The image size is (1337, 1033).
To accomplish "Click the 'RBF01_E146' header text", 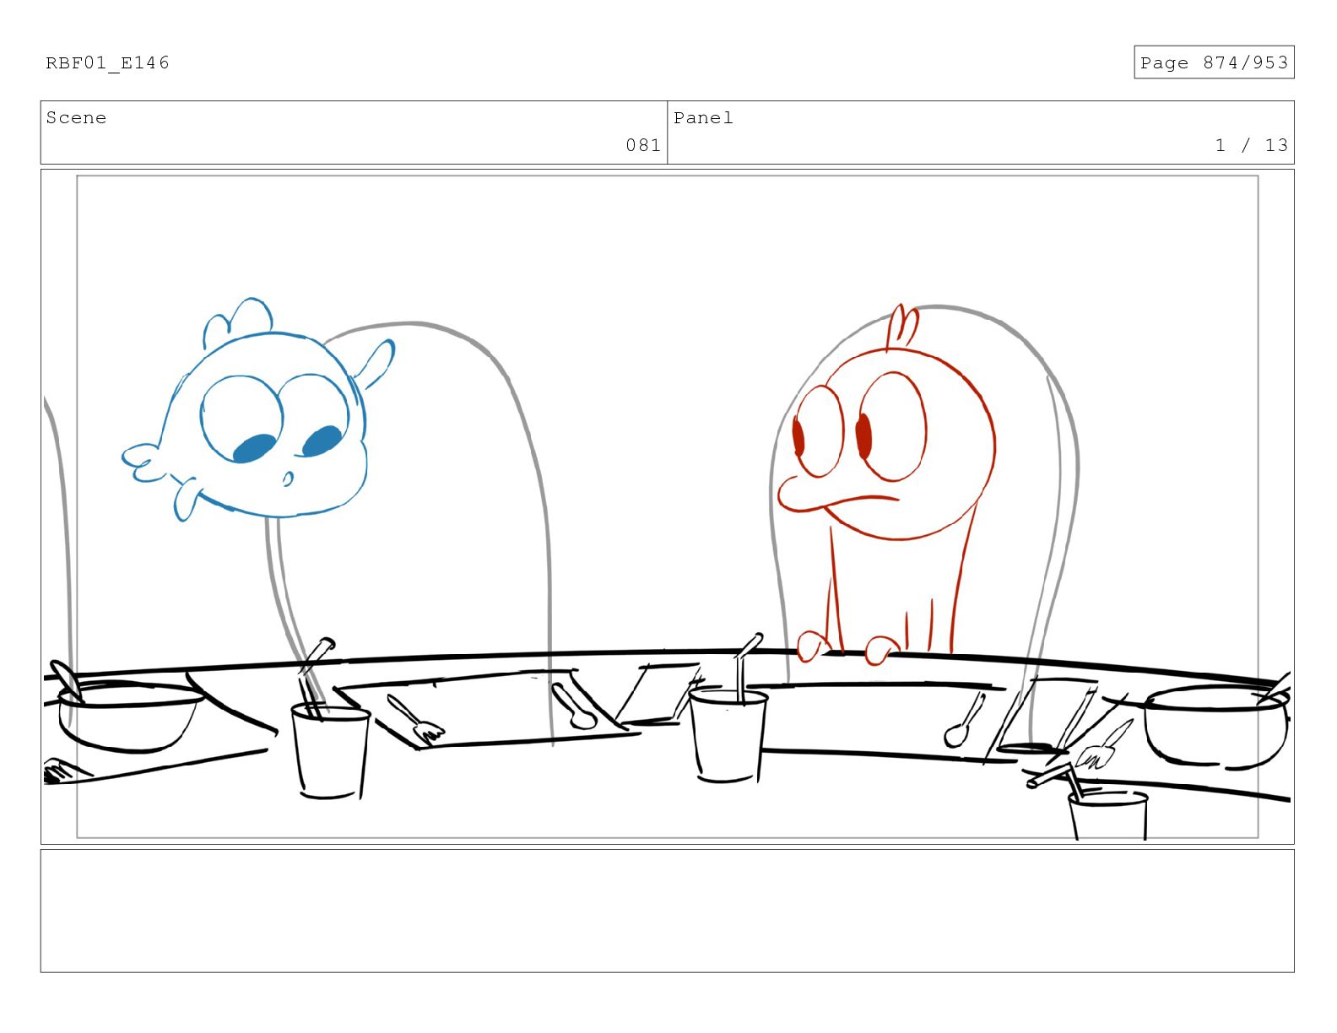I will 107,62.
